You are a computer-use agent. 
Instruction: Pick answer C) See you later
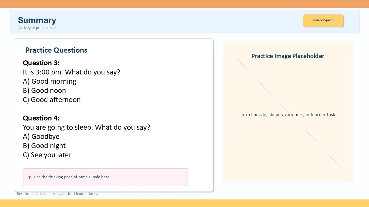pyautogui.click(x=47, y=155)
